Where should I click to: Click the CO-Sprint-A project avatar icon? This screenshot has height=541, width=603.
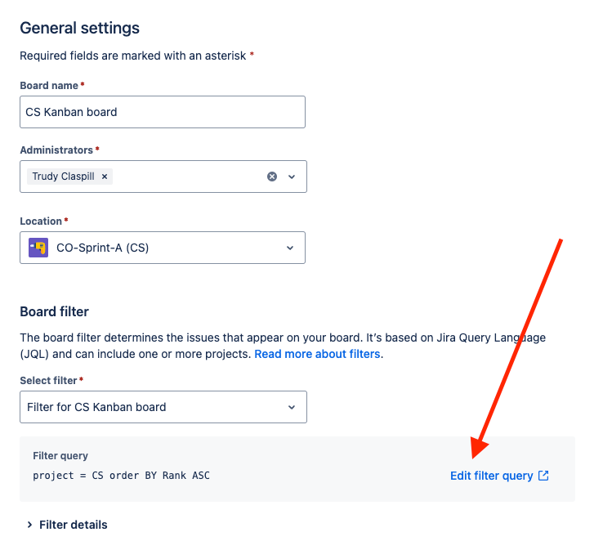pos(38,248)
